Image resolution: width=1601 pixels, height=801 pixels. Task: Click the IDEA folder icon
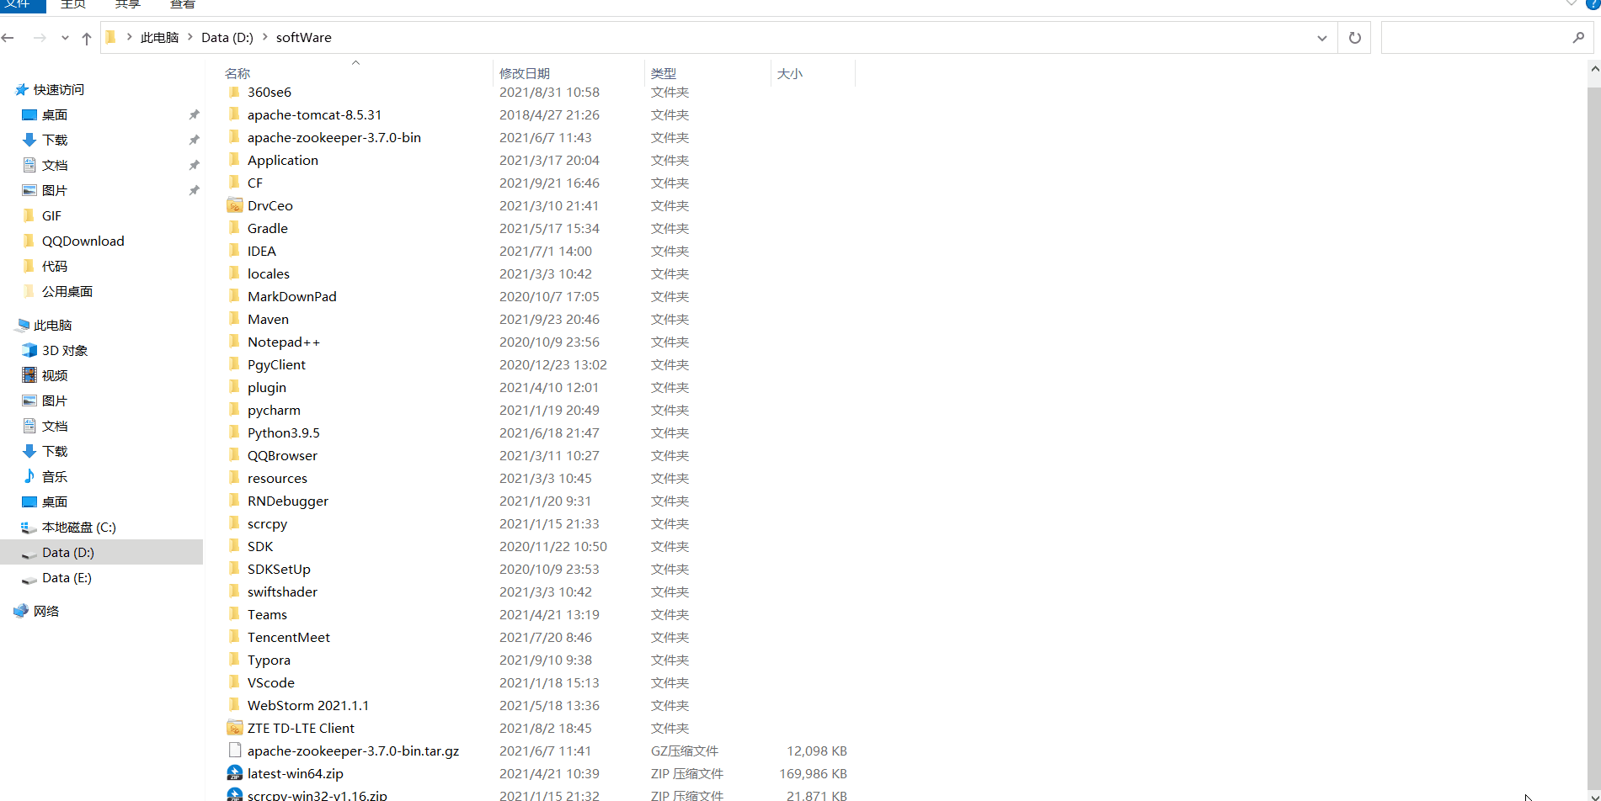point(234,251)
